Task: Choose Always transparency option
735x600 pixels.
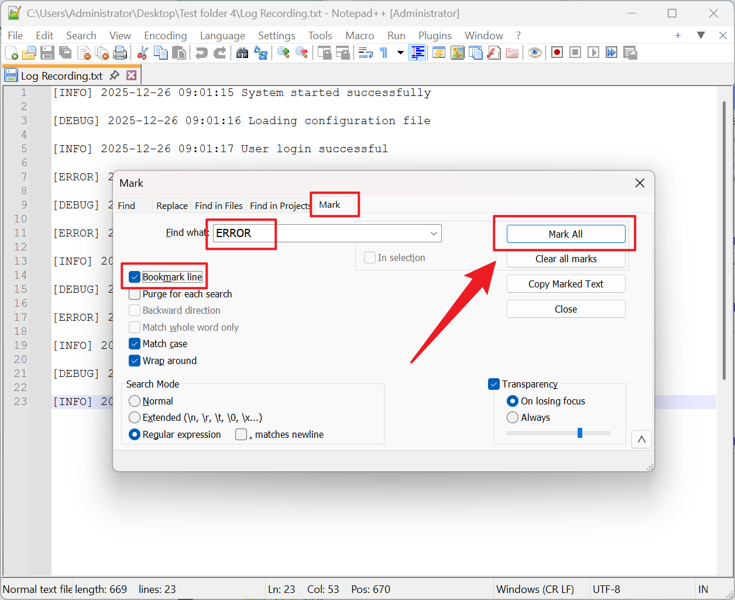Action: click(513, 417)
